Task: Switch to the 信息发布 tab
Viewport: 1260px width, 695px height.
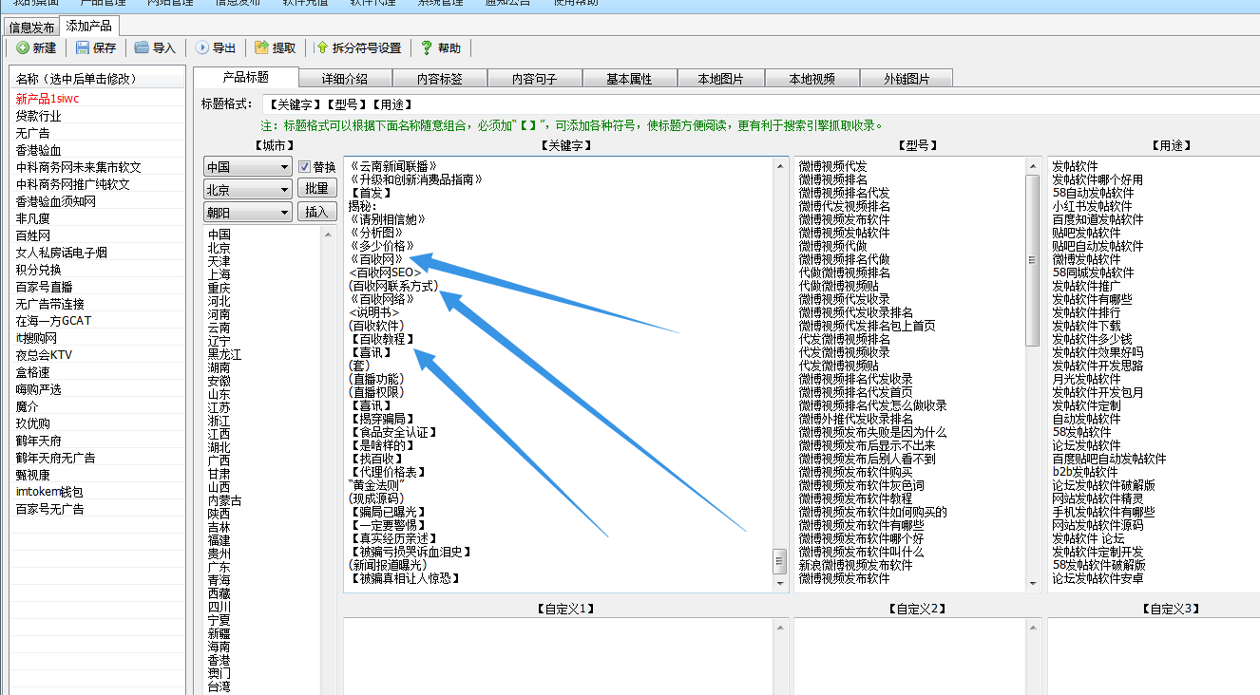Action: coord(31,28)
